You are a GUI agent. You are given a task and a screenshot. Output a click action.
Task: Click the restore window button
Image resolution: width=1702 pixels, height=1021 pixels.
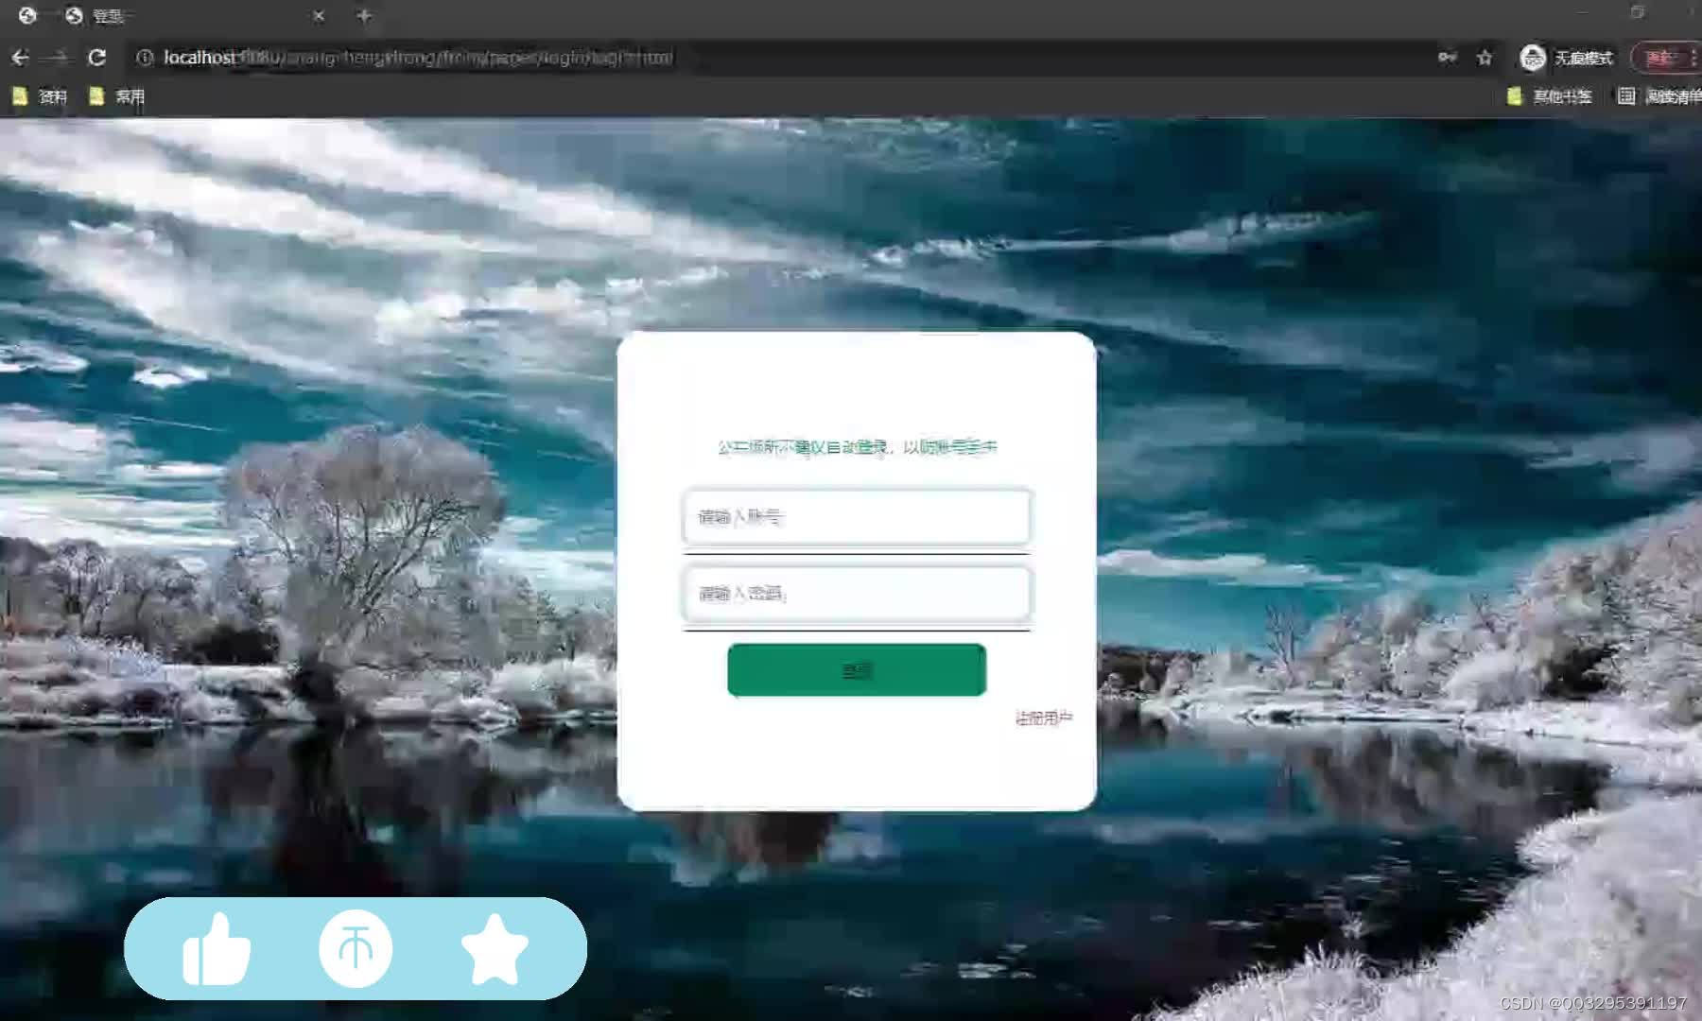[1638, 12]
